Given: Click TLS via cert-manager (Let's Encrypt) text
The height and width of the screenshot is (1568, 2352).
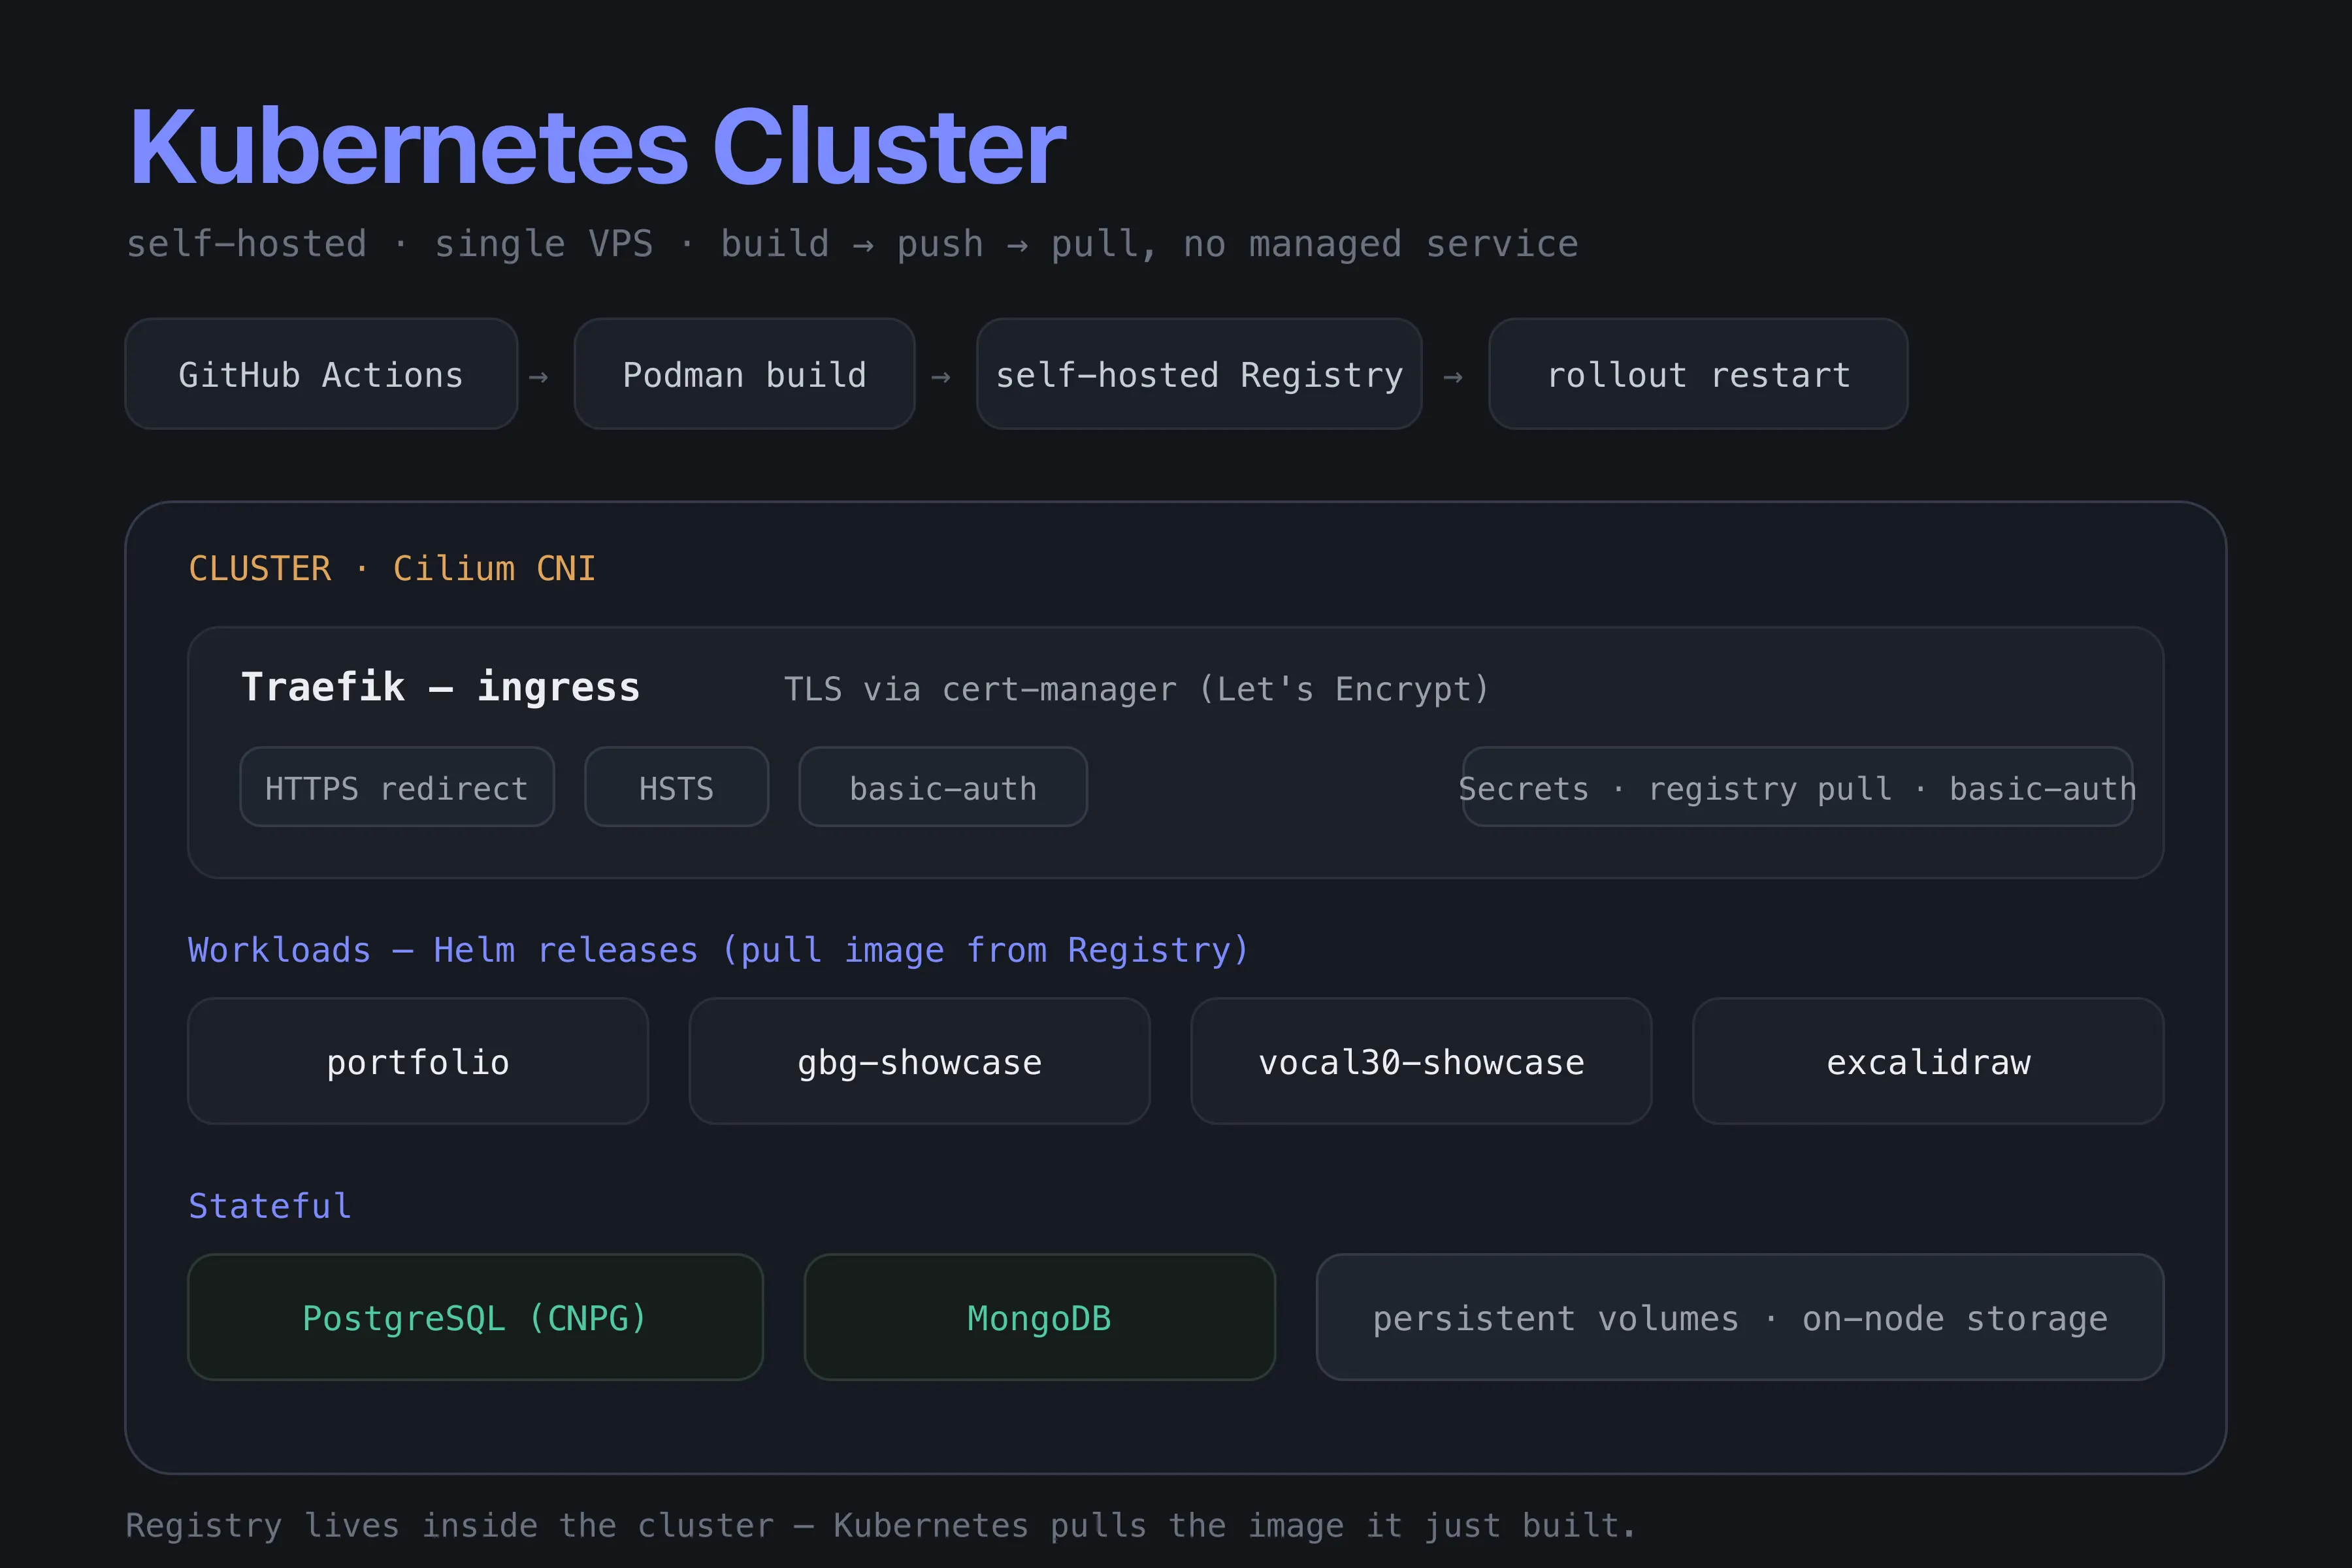Looking at the screenshot, I should coord(1136,689).
